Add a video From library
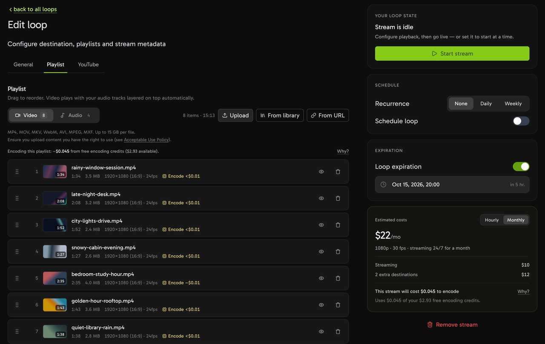The height and width of the screenshot is (344, 545). pos(280,115)
